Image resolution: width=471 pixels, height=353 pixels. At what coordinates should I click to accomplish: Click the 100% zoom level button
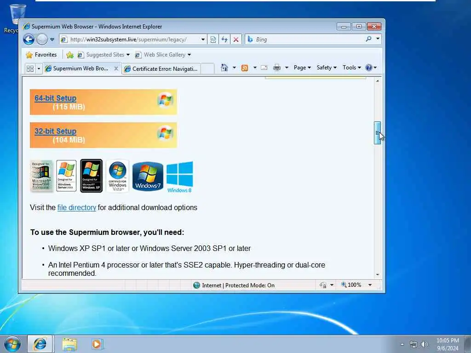pyautogui.click(x=351, y=285)
